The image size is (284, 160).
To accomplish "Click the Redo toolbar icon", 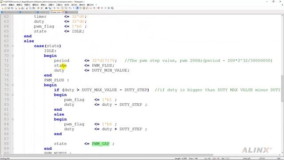I will coord(42,8).
